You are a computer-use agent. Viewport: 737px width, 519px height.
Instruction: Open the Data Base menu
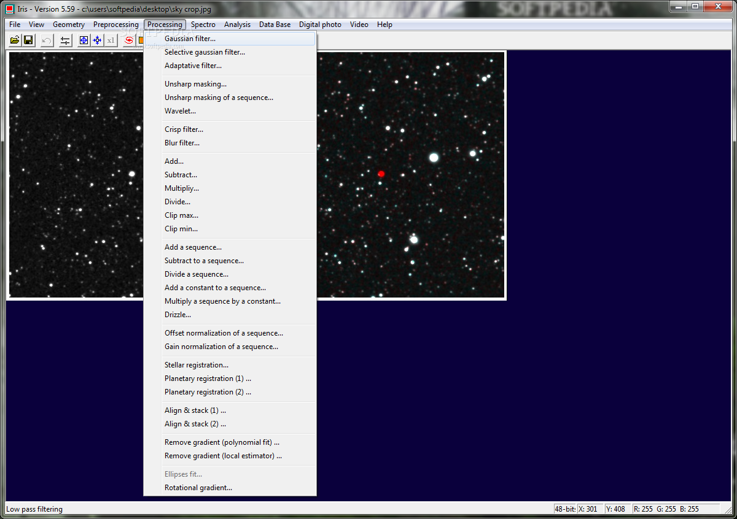tap(275, 25)
